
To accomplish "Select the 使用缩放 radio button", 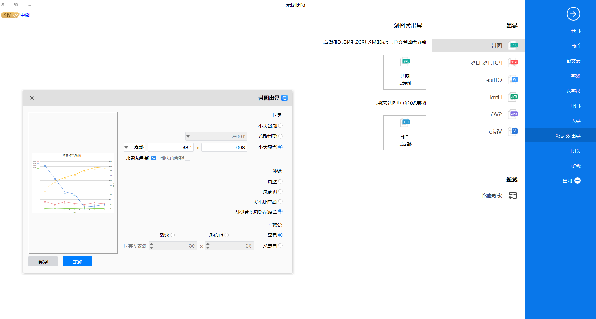I will 280,136.
